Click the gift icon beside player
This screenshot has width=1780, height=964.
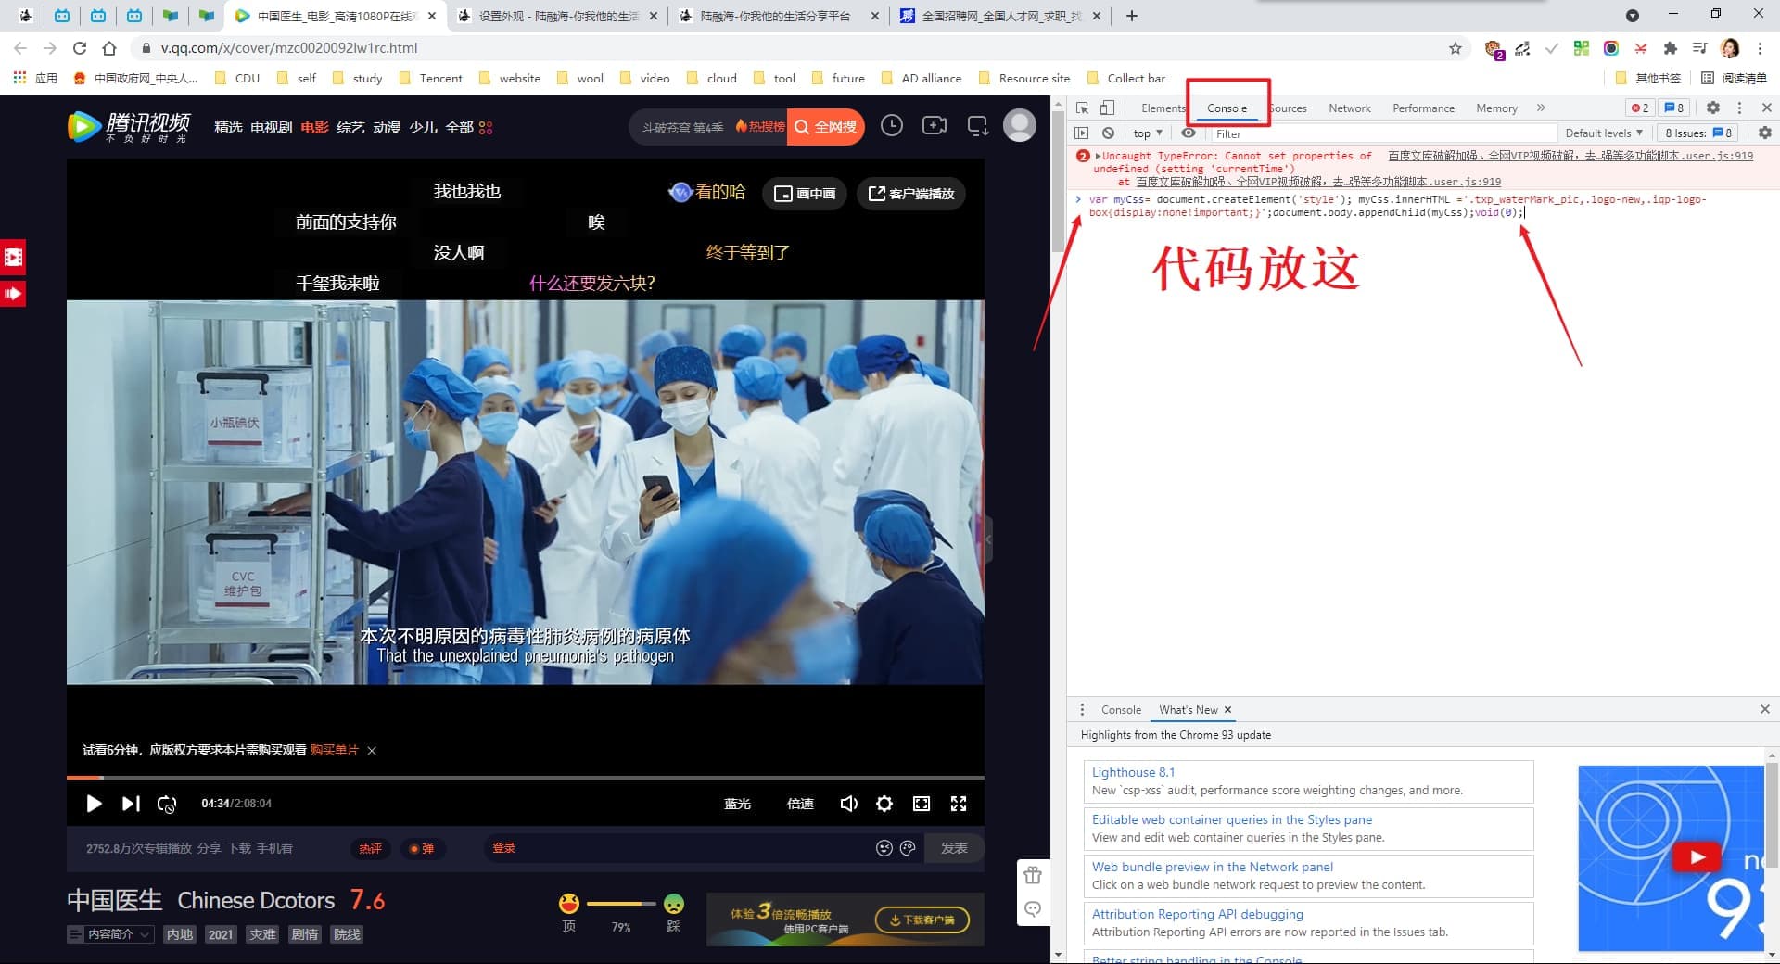click(1033, 876)
